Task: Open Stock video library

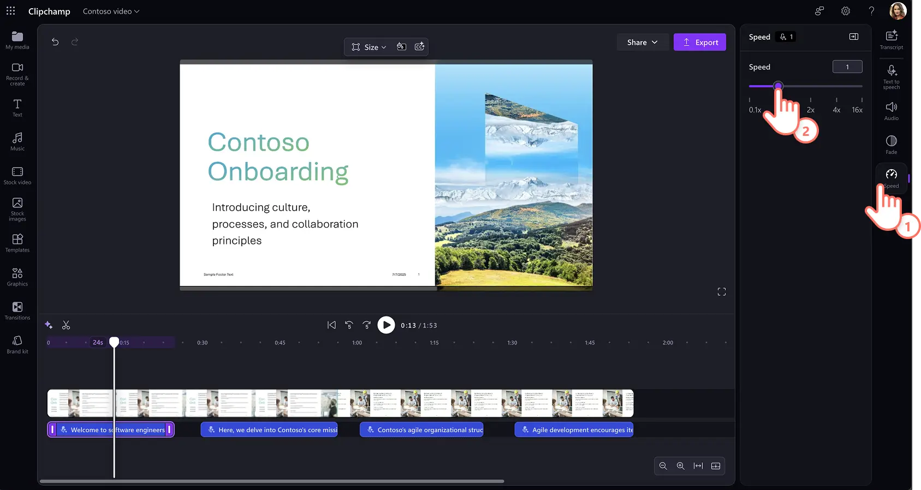Action: [x=17, y=176]
